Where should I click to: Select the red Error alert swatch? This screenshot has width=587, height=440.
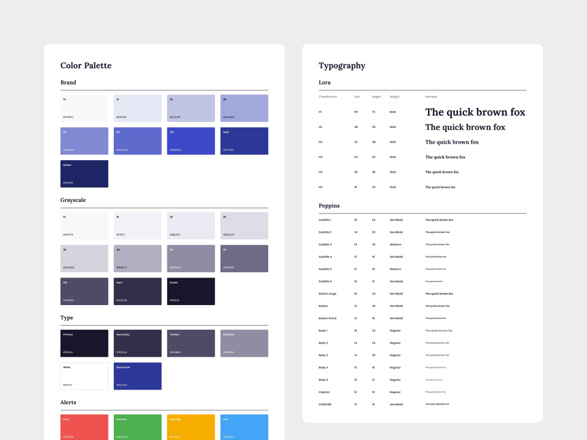(x=84, y=427)
